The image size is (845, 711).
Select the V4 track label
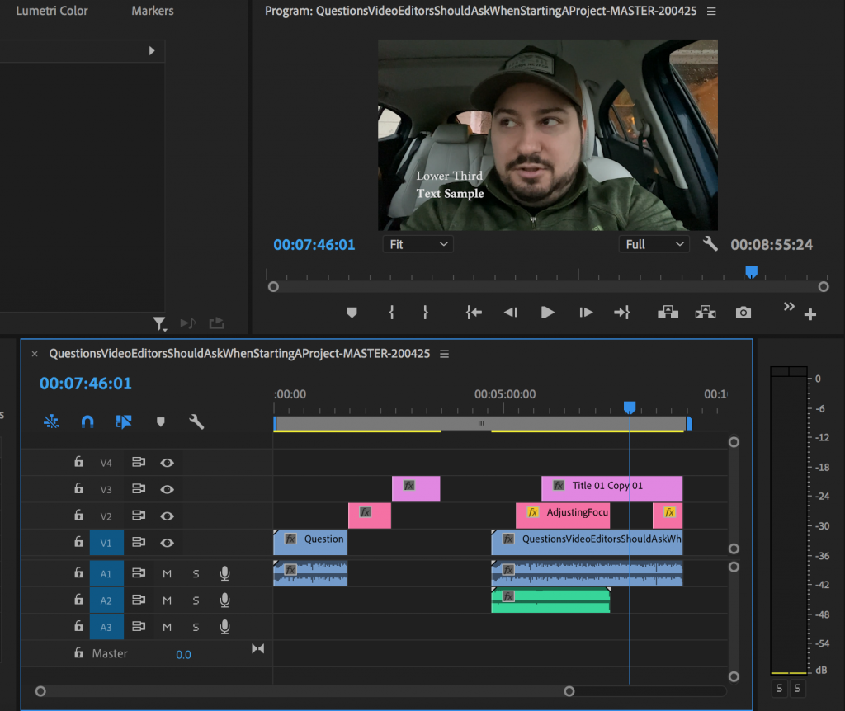[106, 463]
